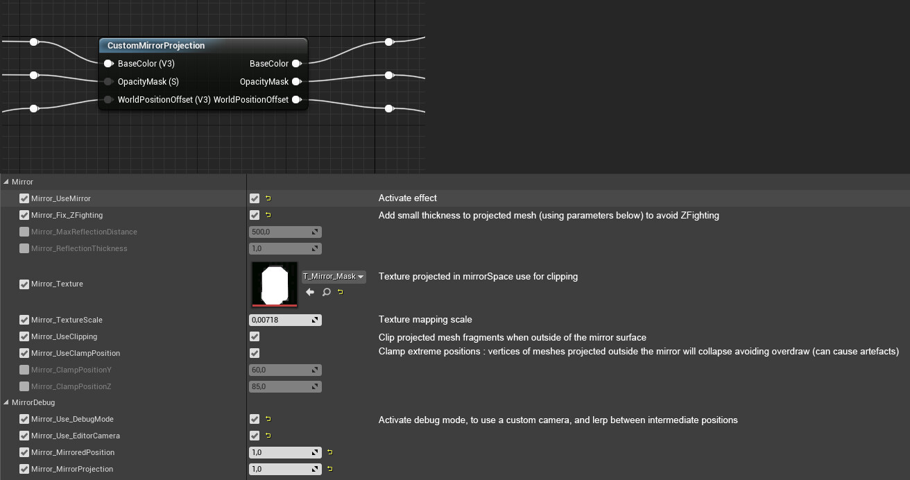The width and height of the screenshot is (910, 480).
Task: Collapse the Mirror parameter group
Action: pyautogui.click(x=6, y=182)
